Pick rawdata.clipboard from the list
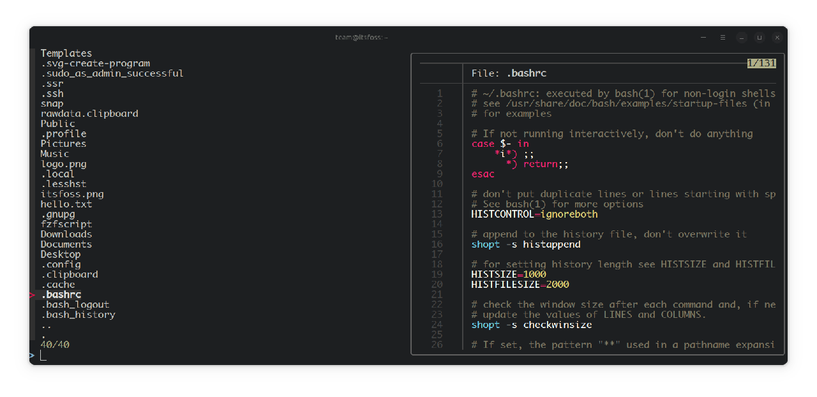 coord(89,114)
